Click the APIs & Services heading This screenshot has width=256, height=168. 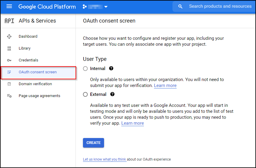37,21
